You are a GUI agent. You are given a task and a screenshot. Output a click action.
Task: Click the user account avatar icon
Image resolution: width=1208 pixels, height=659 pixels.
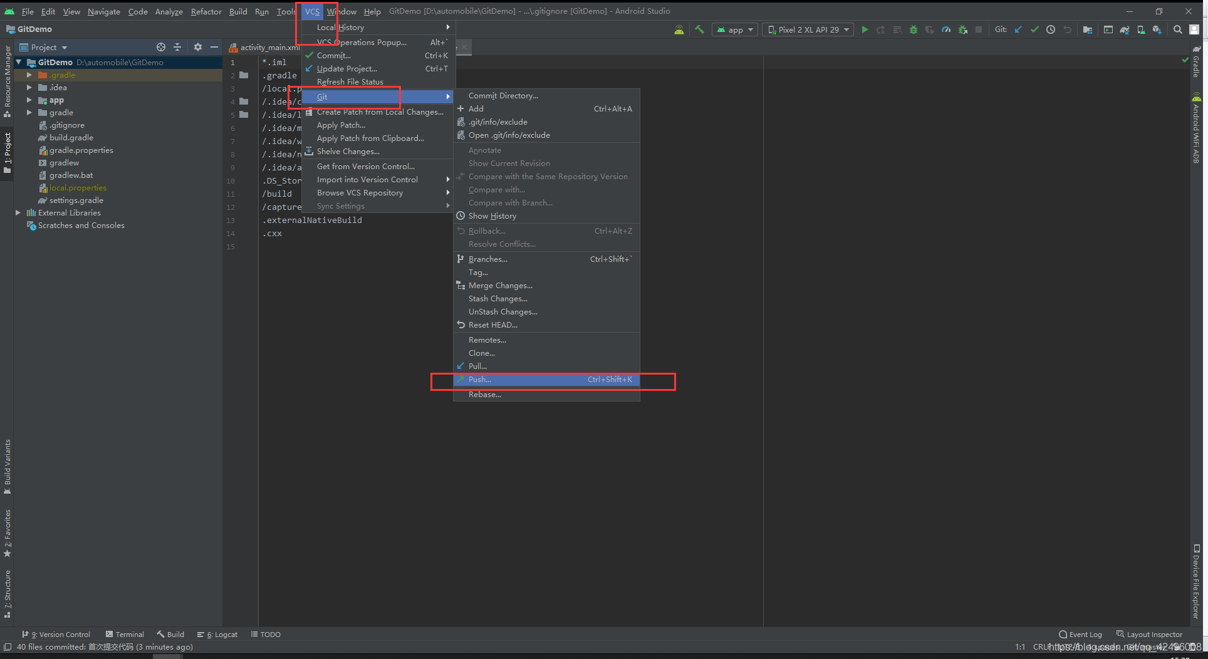click(x=1194, y=29)
